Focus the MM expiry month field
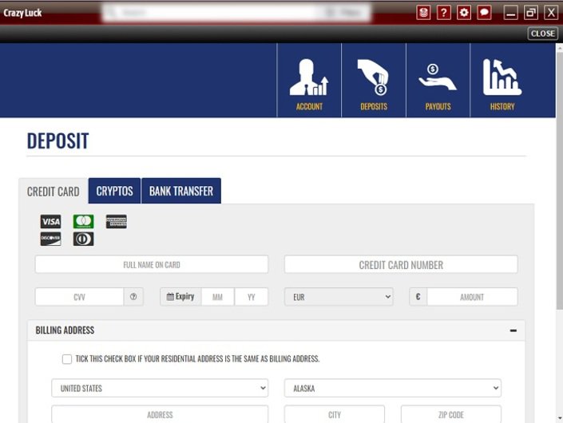The image size is (563, 423). (x=217, y=297)
